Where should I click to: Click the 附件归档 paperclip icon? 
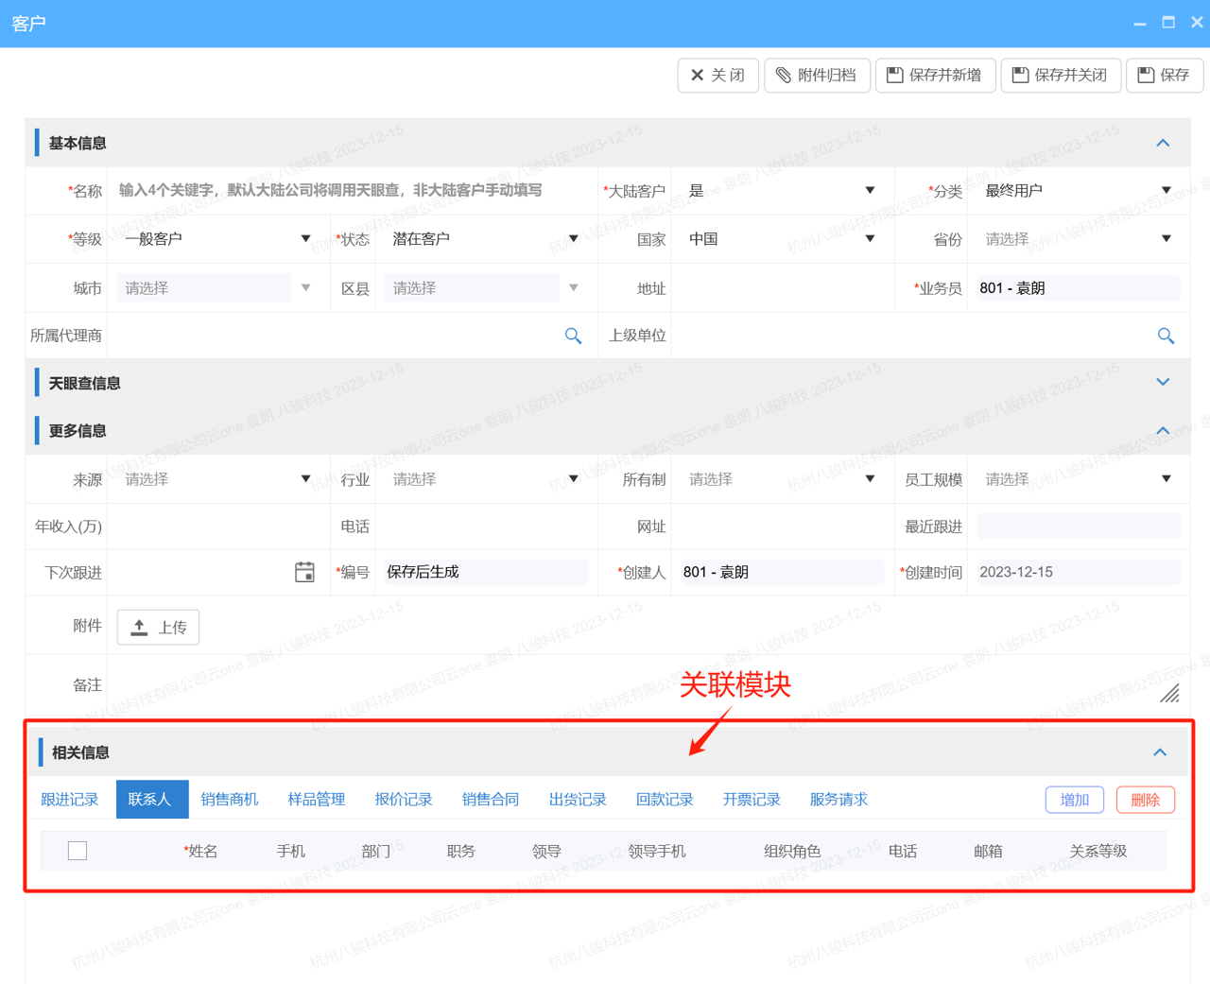(x=783, y=76)
